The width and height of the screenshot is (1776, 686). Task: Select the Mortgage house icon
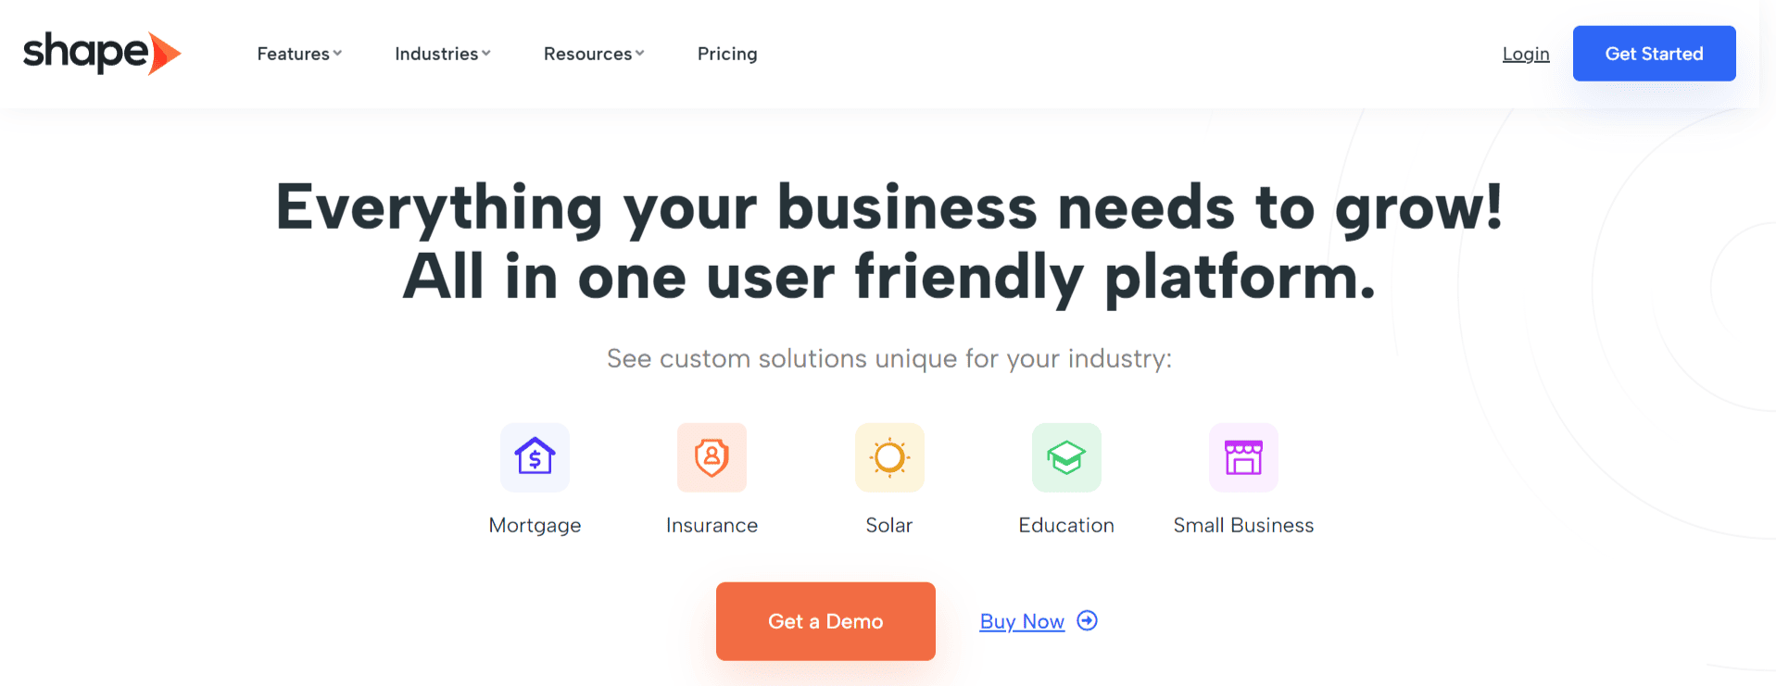(535, 457)
